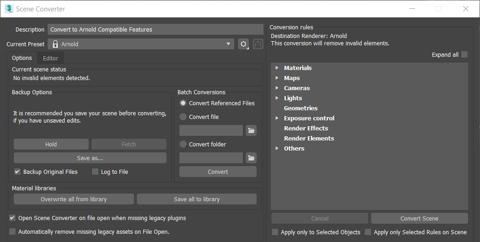The height and width of the screenshot is (242, 480).
Task: Browse for file with the Convert file folder icon
Action: click(x=251, y=130)
